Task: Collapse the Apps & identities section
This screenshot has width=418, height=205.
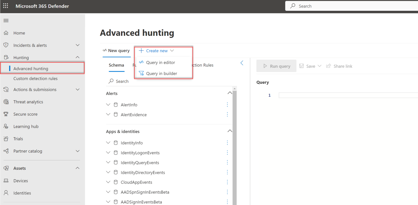Action: tap(230, 131)
